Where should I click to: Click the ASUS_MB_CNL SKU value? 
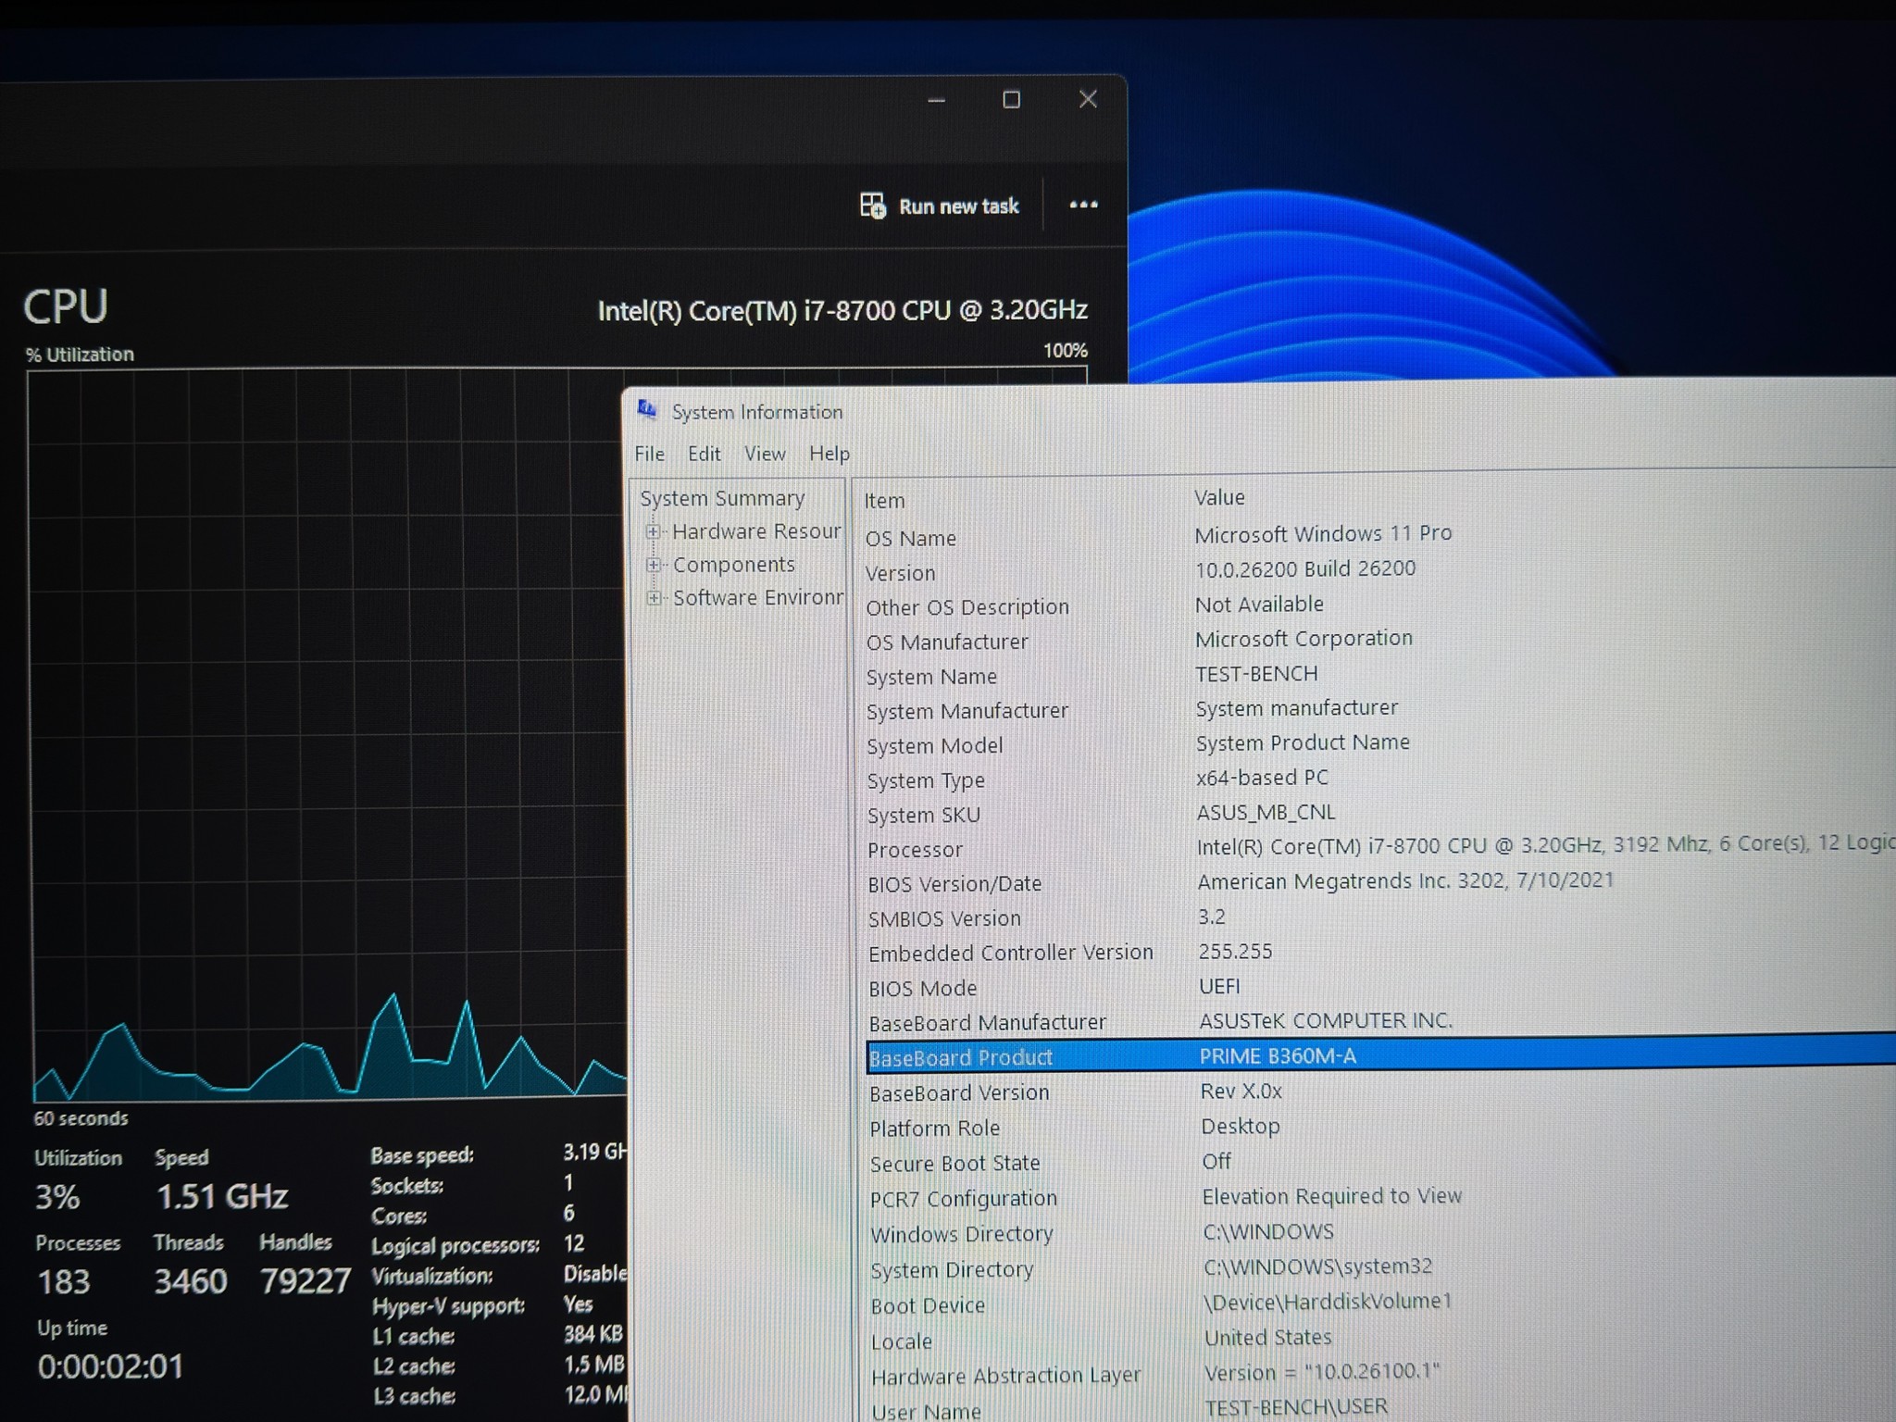tap(1266, 812)
